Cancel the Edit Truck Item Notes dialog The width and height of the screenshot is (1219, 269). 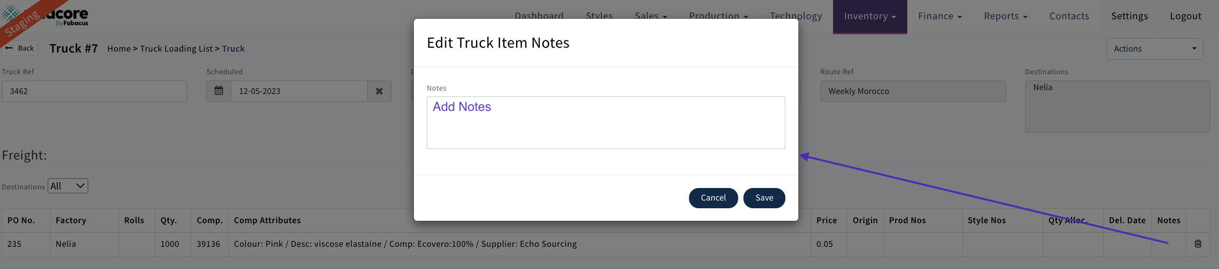pyautogui.click(x=713, y=198)
